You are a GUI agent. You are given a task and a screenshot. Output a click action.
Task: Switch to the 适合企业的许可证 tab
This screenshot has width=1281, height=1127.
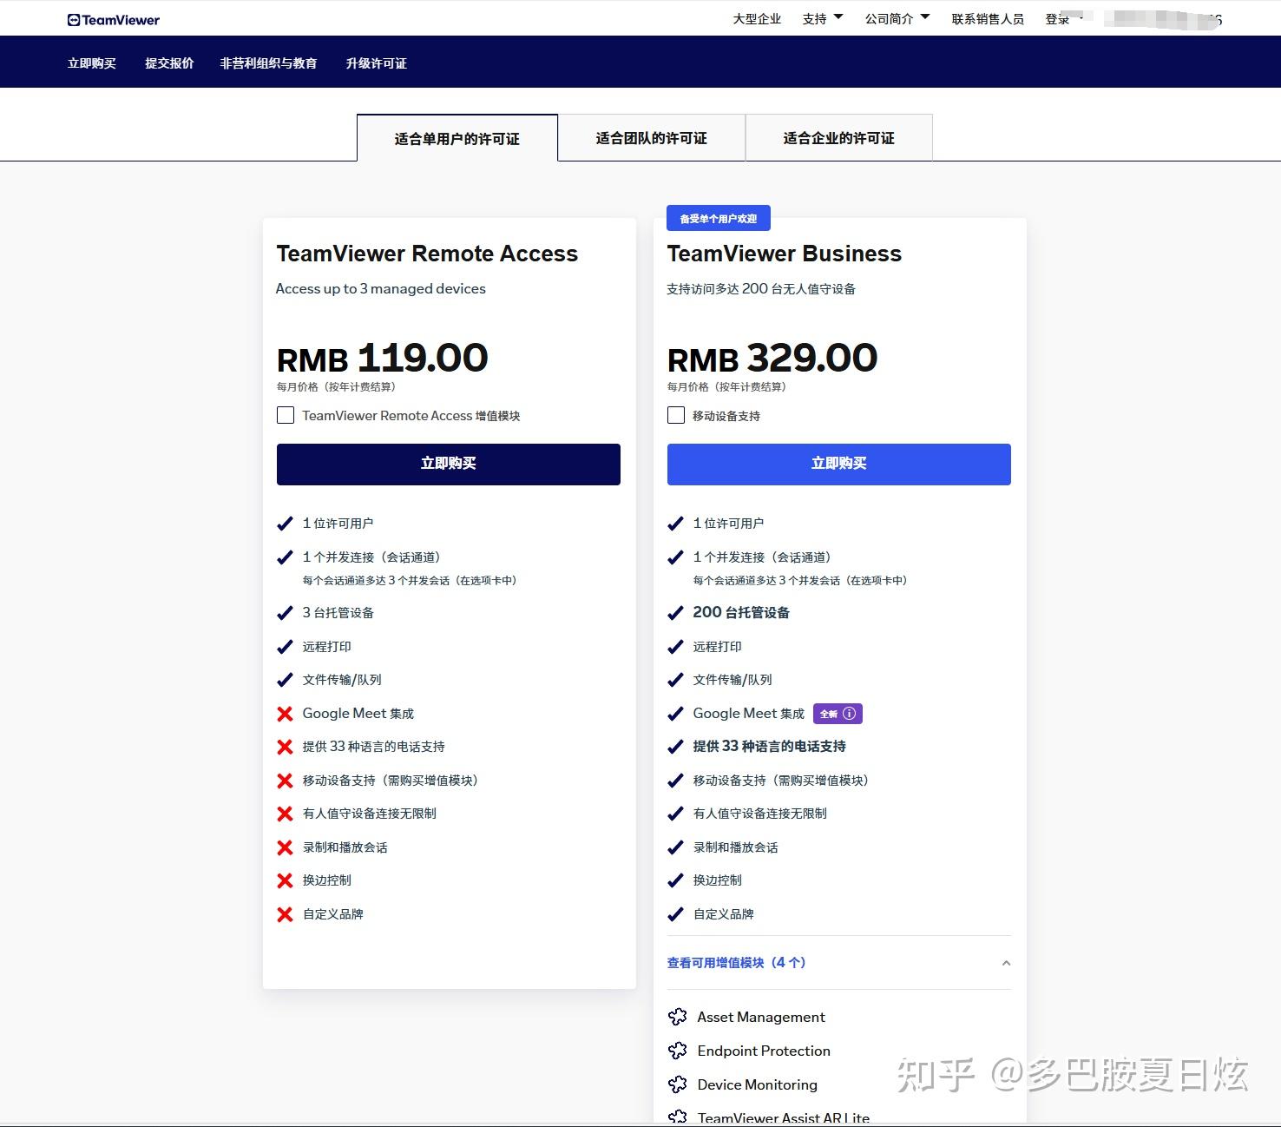[x=838, y=137]
